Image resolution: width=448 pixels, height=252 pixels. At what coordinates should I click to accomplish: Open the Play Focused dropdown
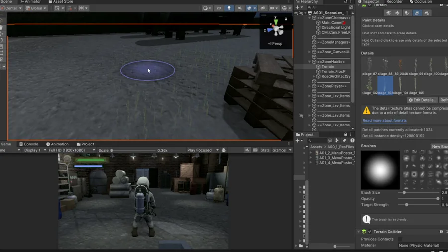coord(203,150)
